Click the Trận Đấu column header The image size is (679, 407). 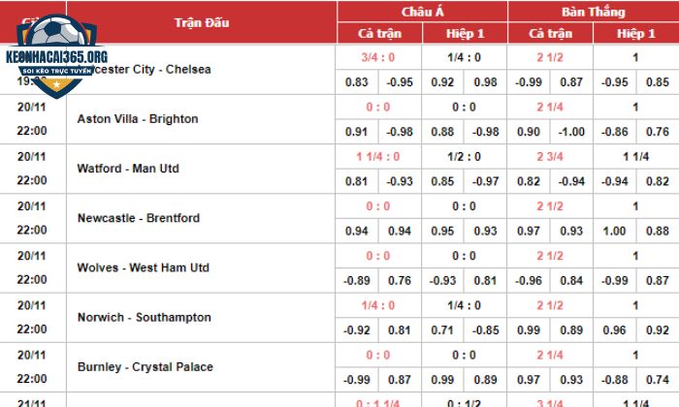[x=202, y=22]
